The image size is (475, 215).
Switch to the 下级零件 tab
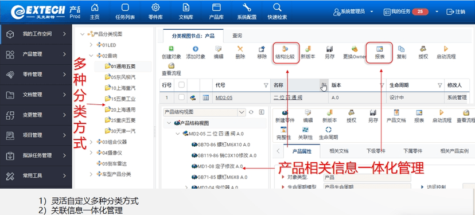tap(376, 151)
